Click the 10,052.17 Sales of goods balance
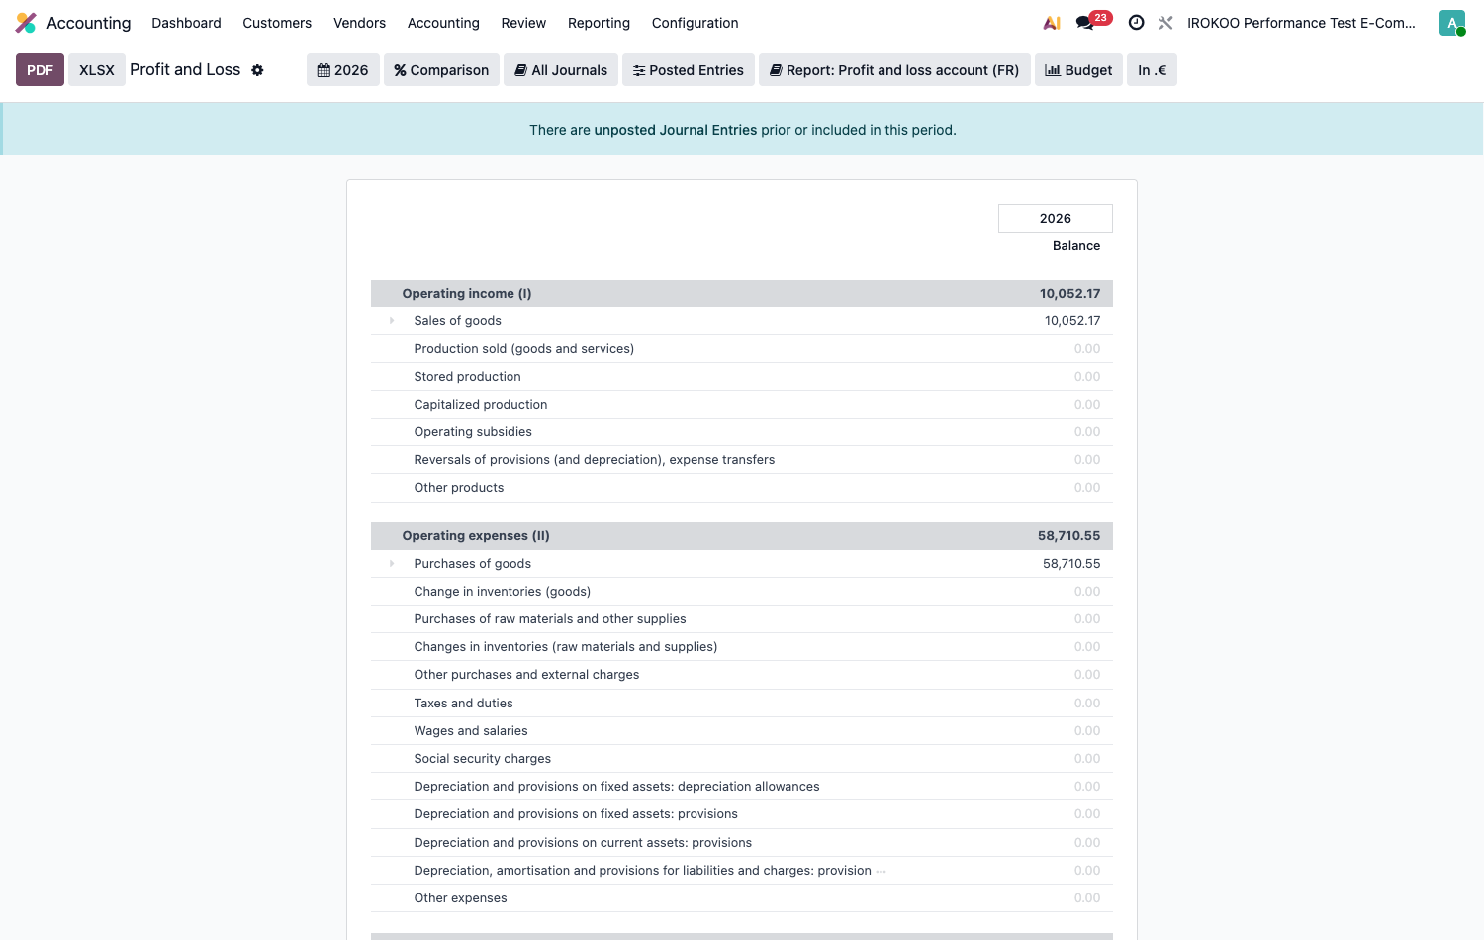The height and width of the screenshot is (940, 1484). click(x=1072, y=321)
